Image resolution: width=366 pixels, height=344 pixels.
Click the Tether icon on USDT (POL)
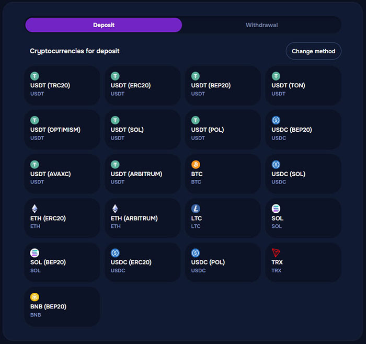(196, 120)
